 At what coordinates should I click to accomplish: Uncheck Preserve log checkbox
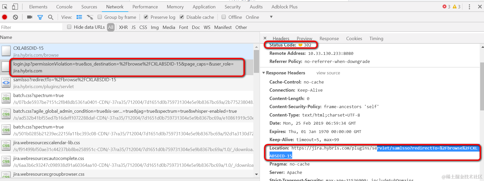[x=146, y=17]
